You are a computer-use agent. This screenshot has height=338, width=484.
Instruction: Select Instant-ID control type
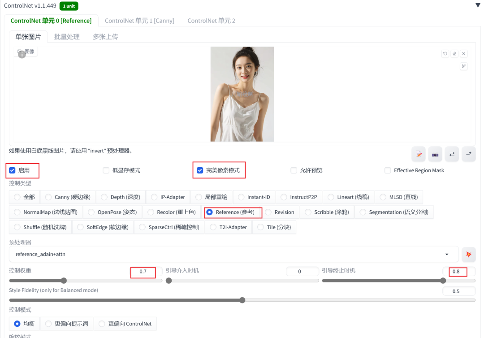(254, 197)
